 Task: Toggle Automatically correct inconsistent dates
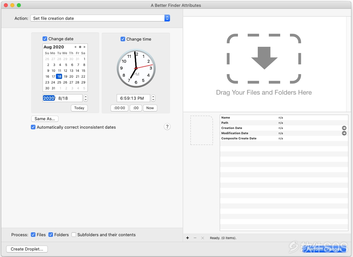pyautogui.click(x=33, y=127)
